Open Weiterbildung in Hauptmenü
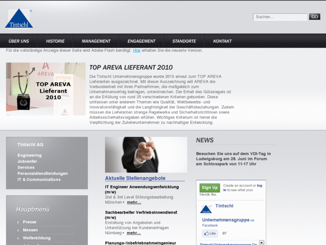 tap(37, 238)
